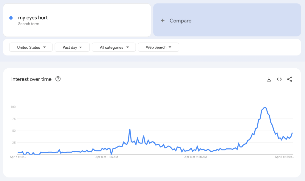Add a comparison term with Compare
The image size is (305, 181).
click(180, 21)
